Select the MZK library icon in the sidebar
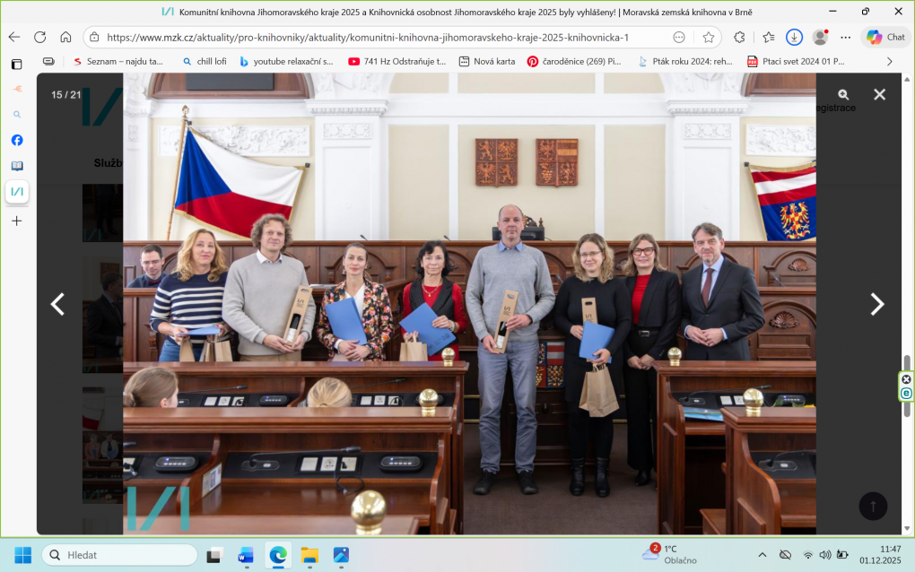Screen dimensions: 915x572 click(x=16, y=191)
